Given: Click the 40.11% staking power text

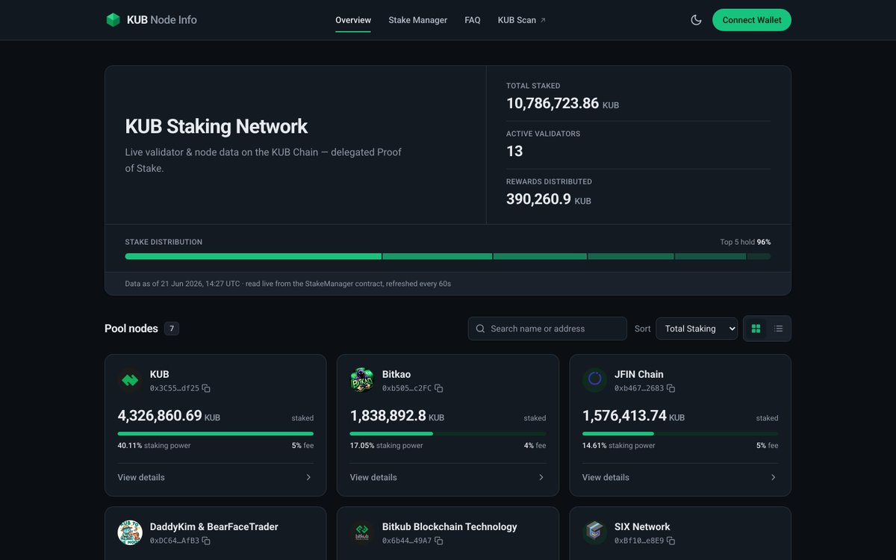Looking at the screenshot, I should [154, 446].
